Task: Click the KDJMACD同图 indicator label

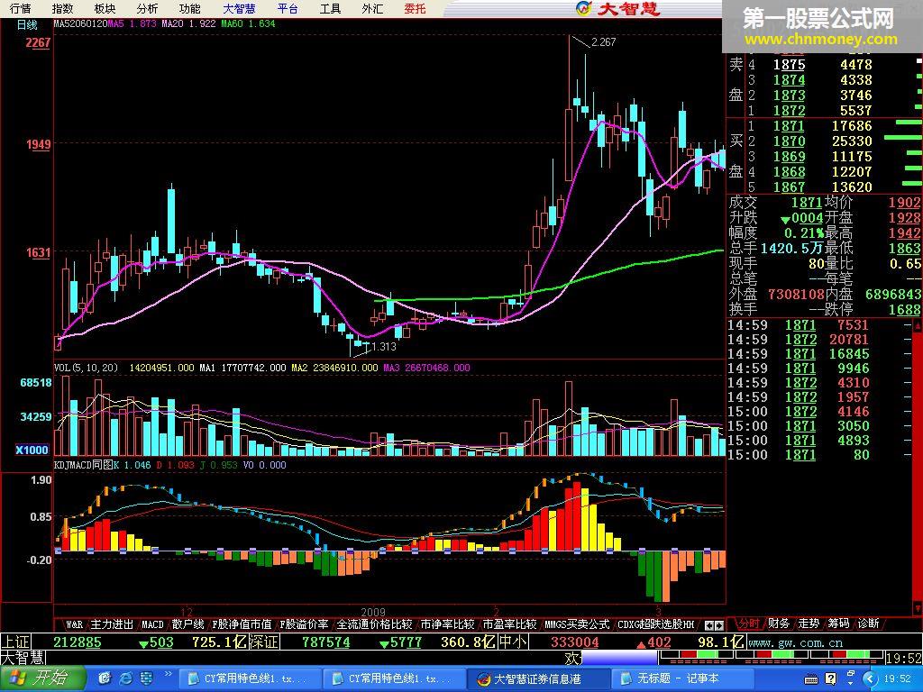Action: pos(82,465)
